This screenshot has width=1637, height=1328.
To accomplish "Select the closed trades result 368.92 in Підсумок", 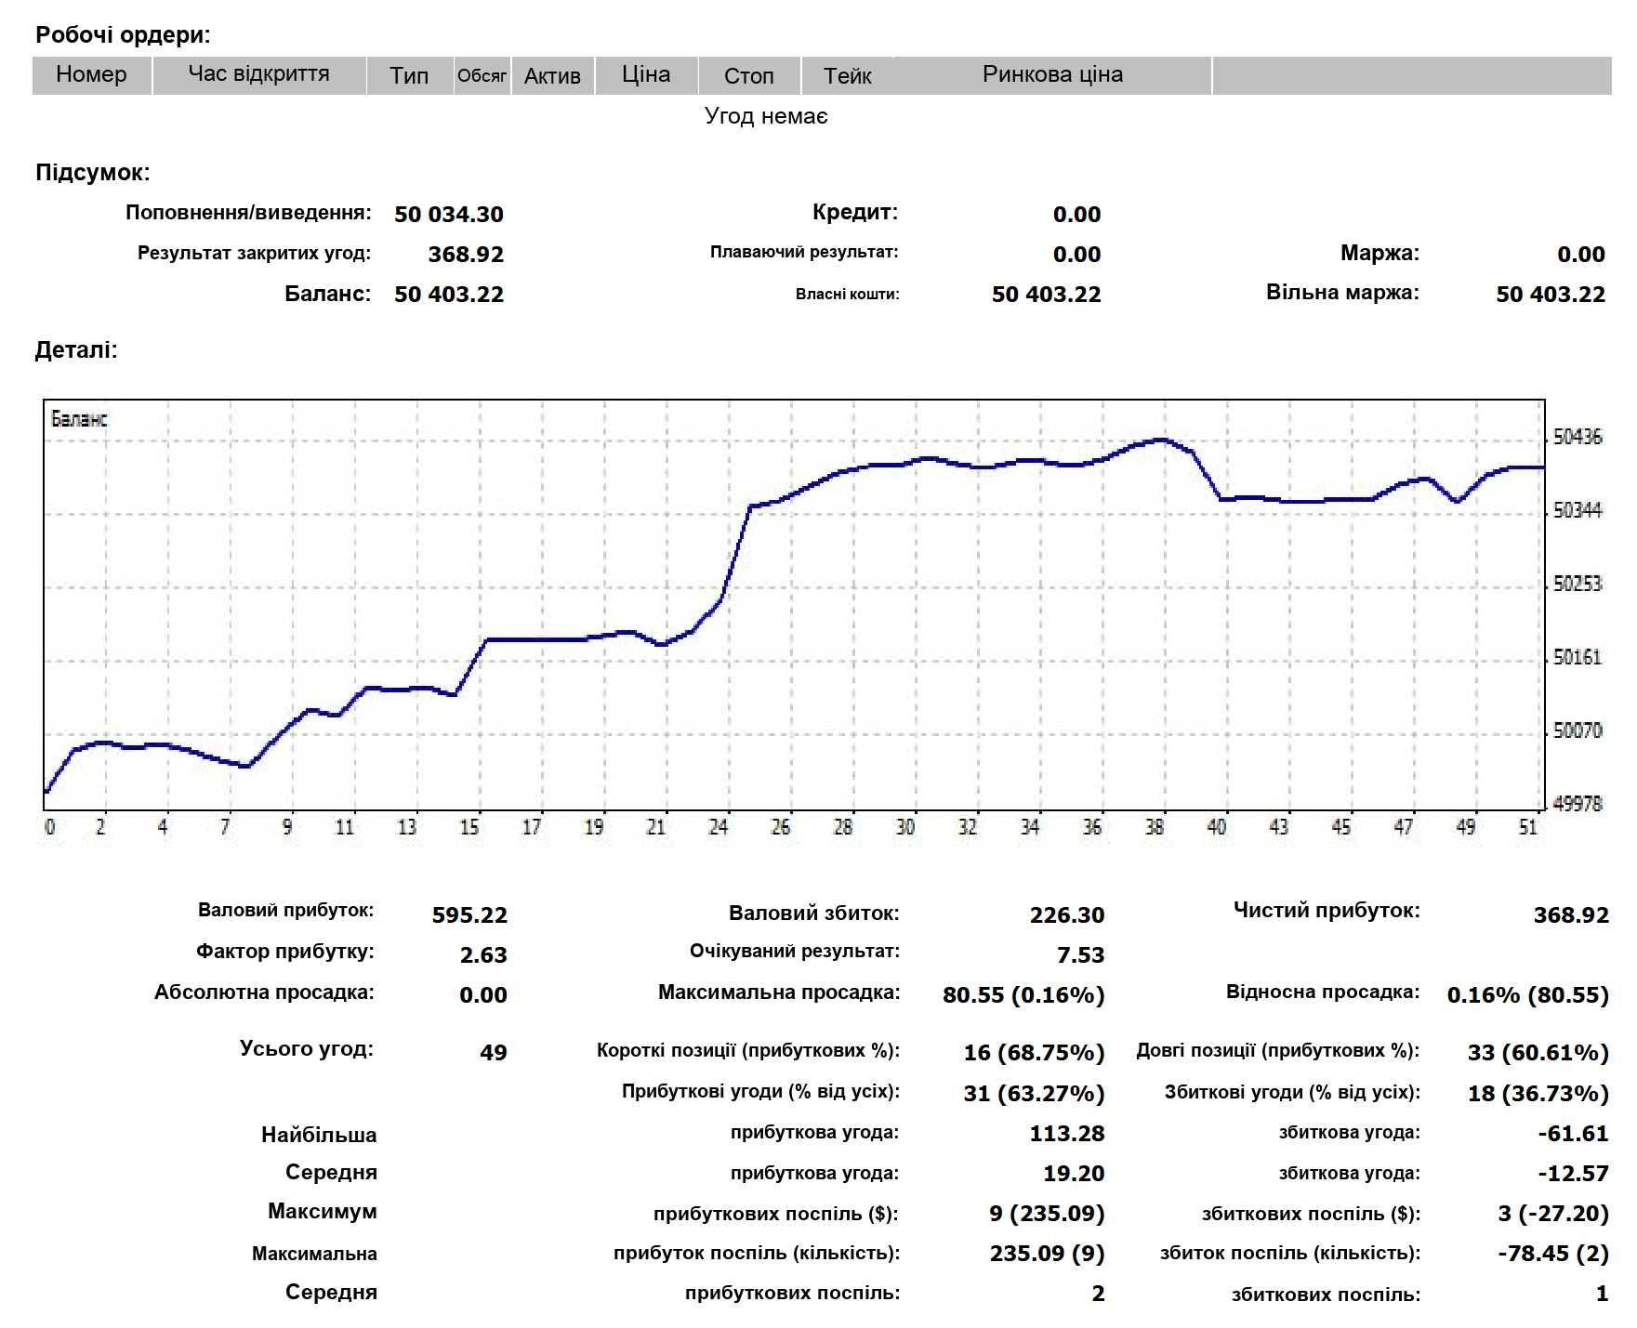I will 466,255.
